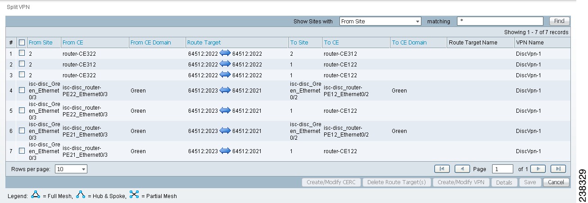
Task: Click Green To CE Domain in row 4
Action: pos(399,90)
